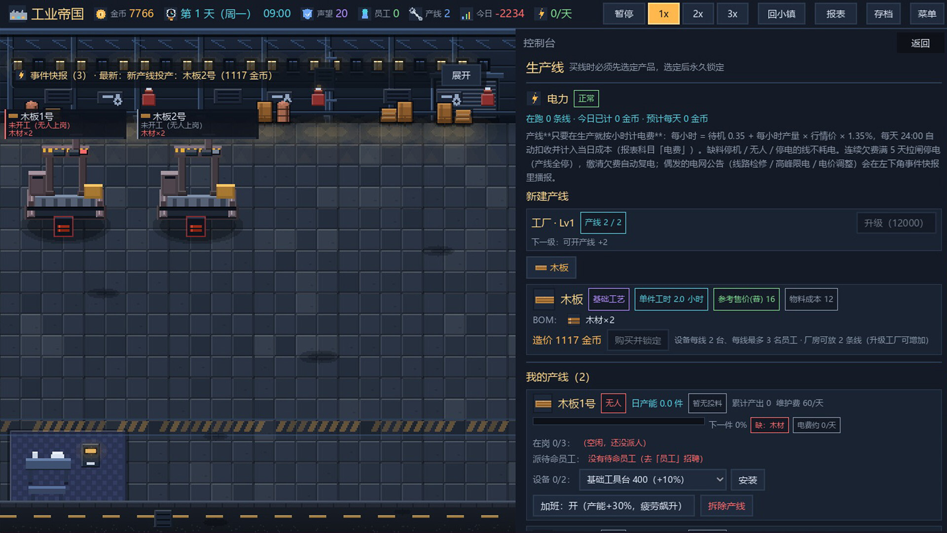Click the wrench icon next to 产线 2
The height and width of the screenshot is (533, 947).
[416, 14]
